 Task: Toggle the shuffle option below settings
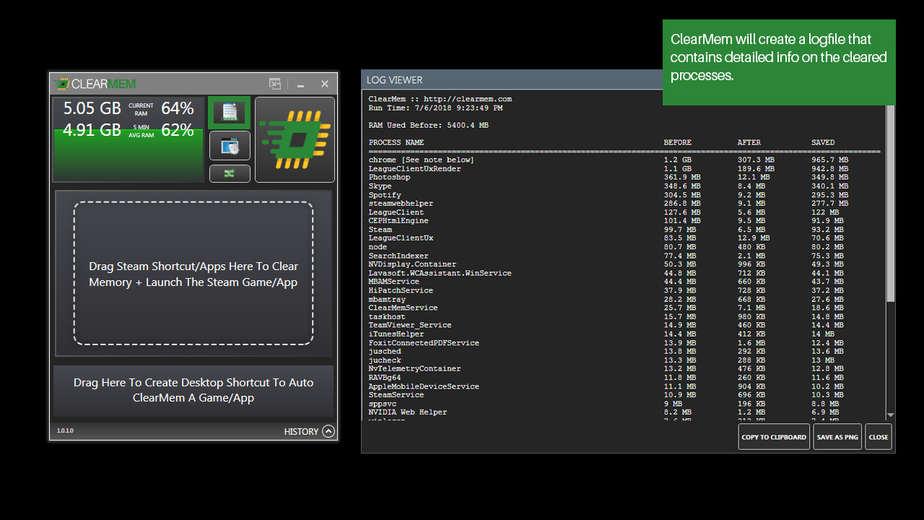229,173
